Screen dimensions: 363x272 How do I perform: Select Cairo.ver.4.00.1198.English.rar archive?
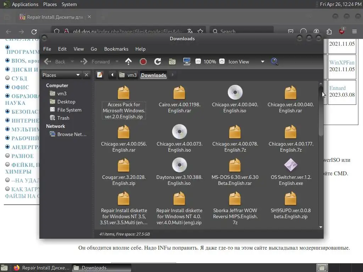click(x=179, y=99)
